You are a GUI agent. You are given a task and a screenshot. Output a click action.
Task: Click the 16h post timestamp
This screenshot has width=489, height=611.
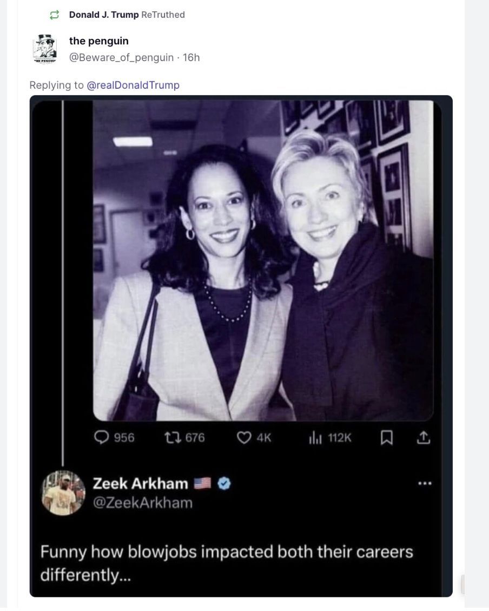point(191,57)
